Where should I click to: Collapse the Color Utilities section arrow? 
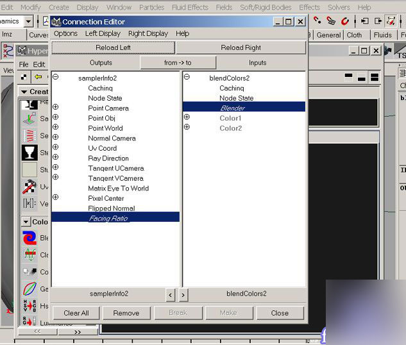pyautogui.click(x=26, y=222)
